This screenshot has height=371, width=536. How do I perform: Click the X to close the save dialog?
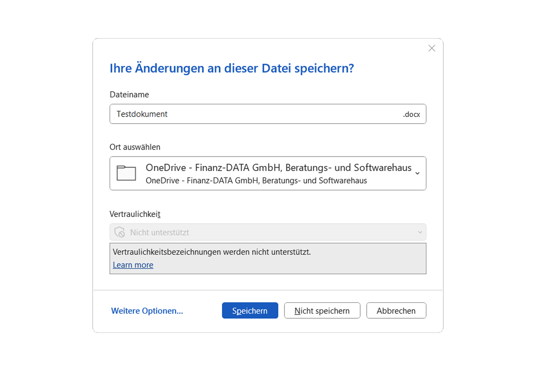point(432,48)
